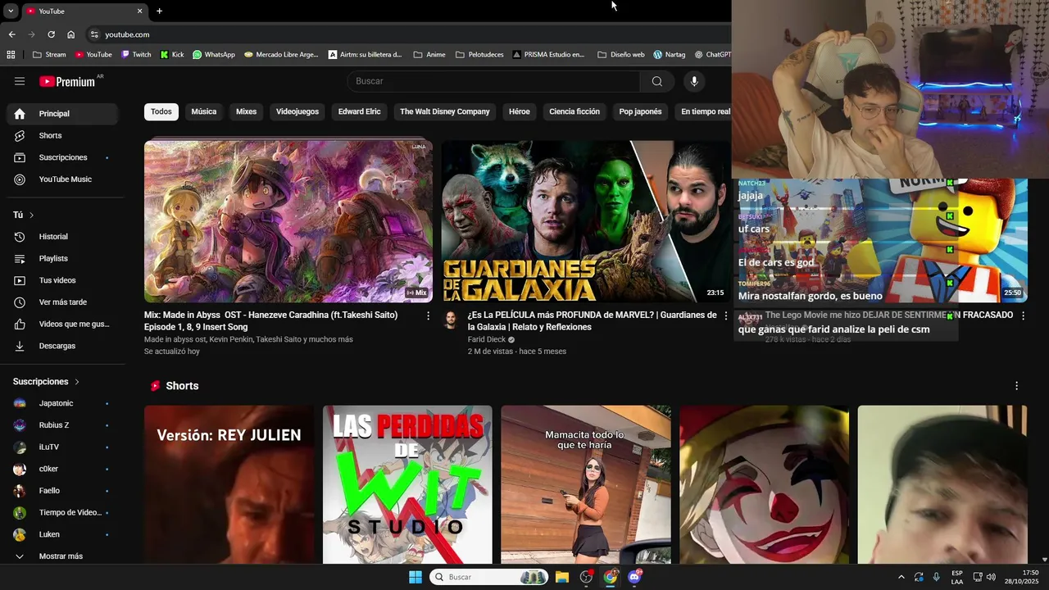Close the YouTube browser tab
The image size is (1049, 590).
(139, 11)
